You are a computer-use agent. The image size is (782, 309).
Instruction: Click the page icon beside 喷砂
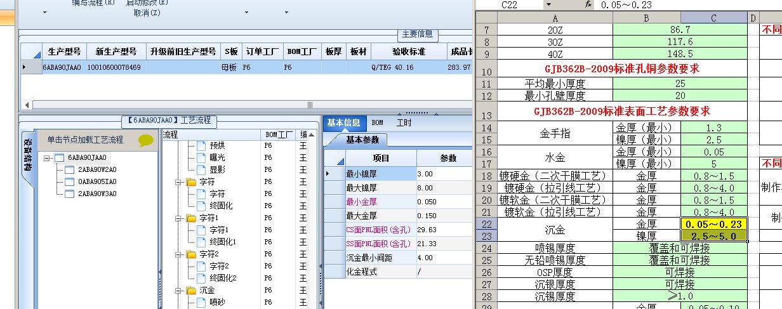pyautogui.click(x=201, y=303)
